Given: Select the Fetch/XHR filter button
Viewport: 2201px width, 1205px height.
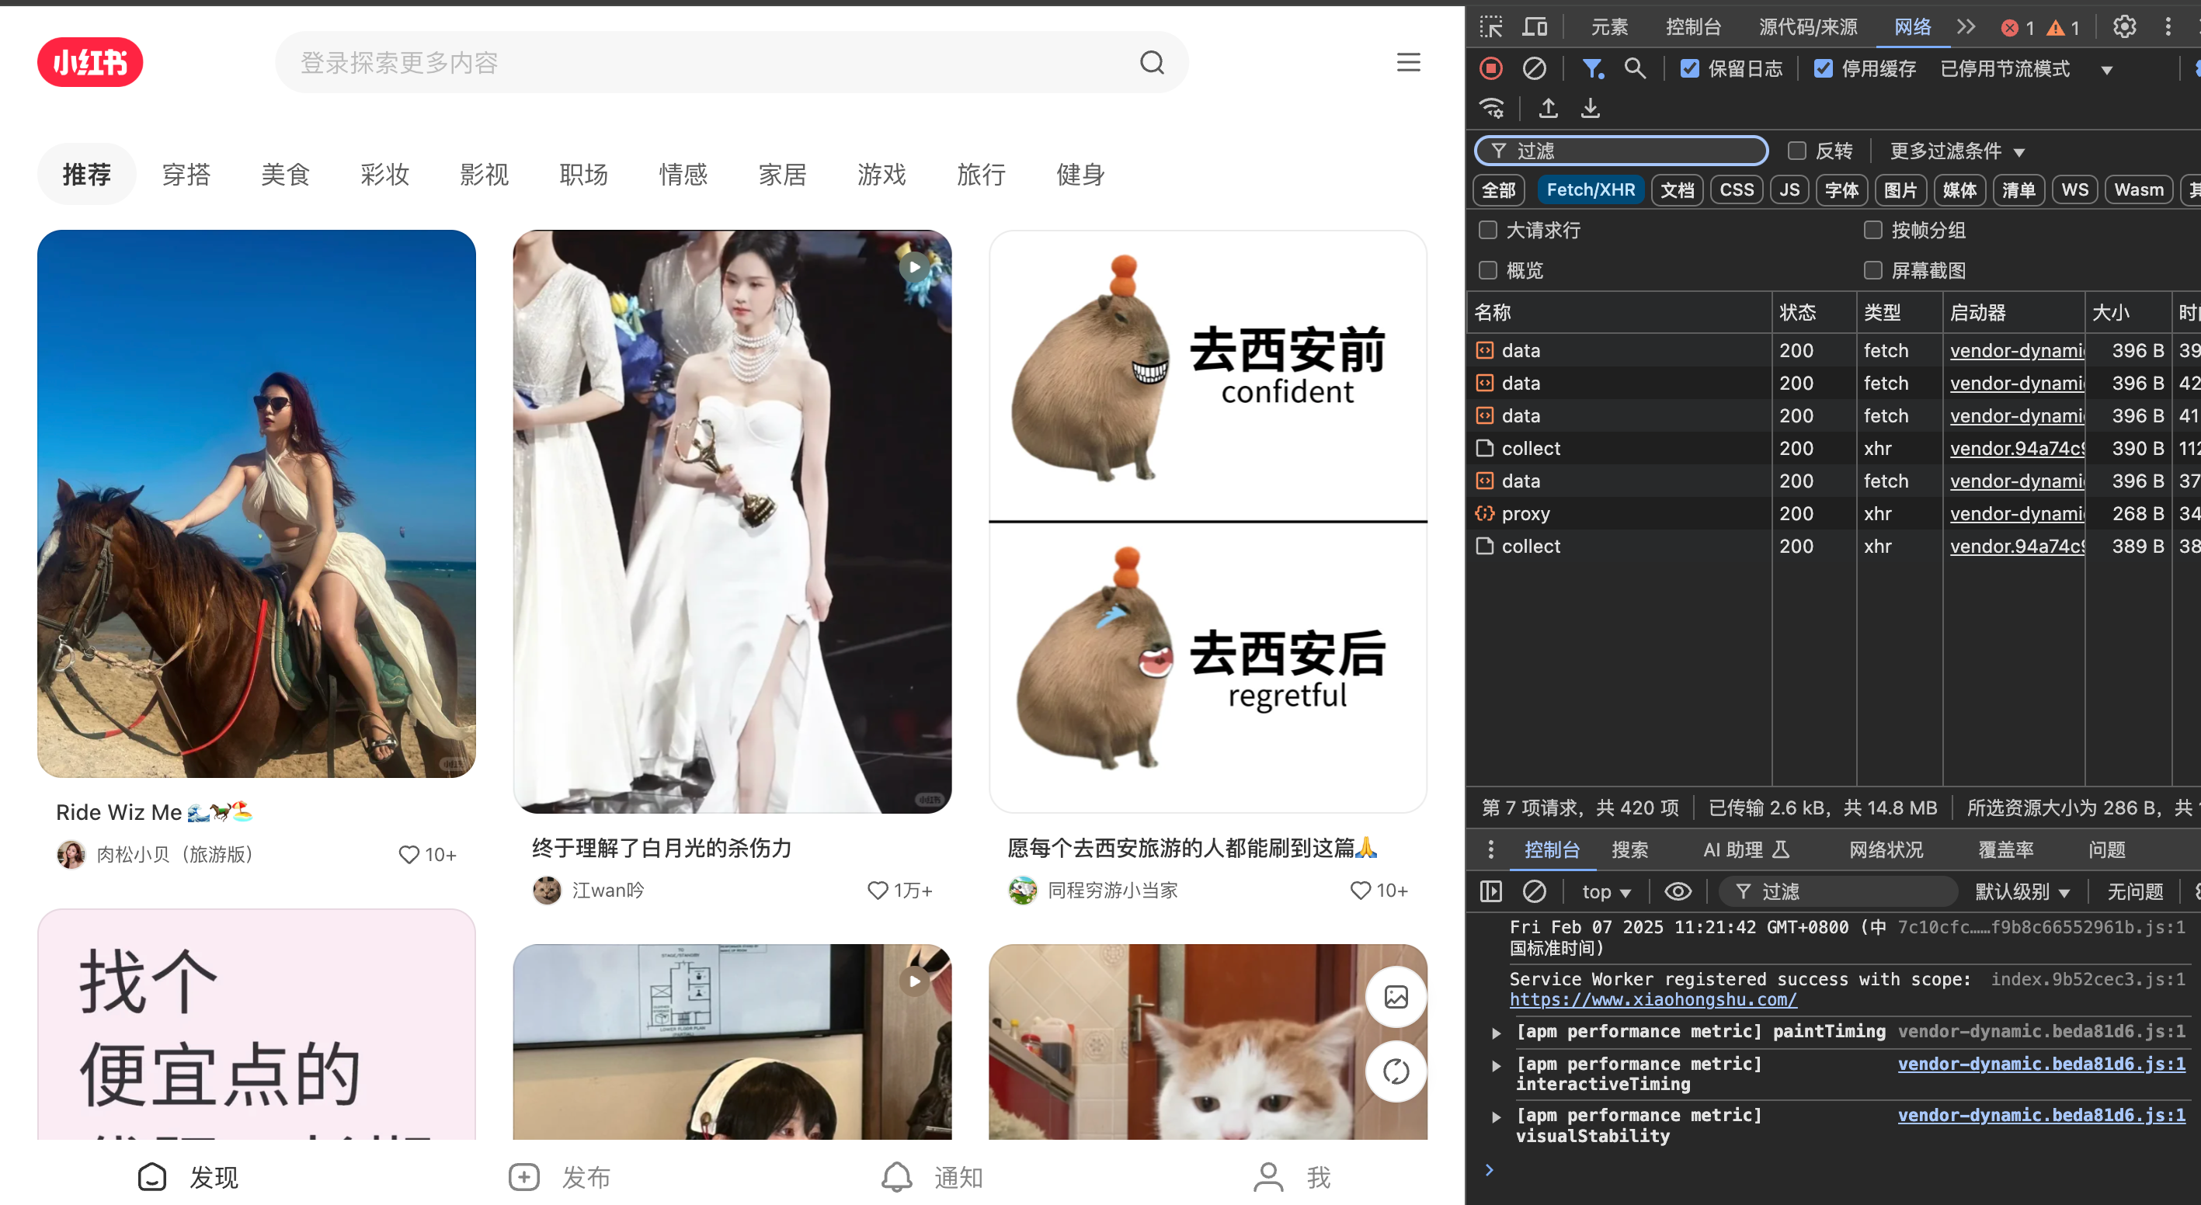Looking at the screenshot, I should click(x=1590, y=189).
